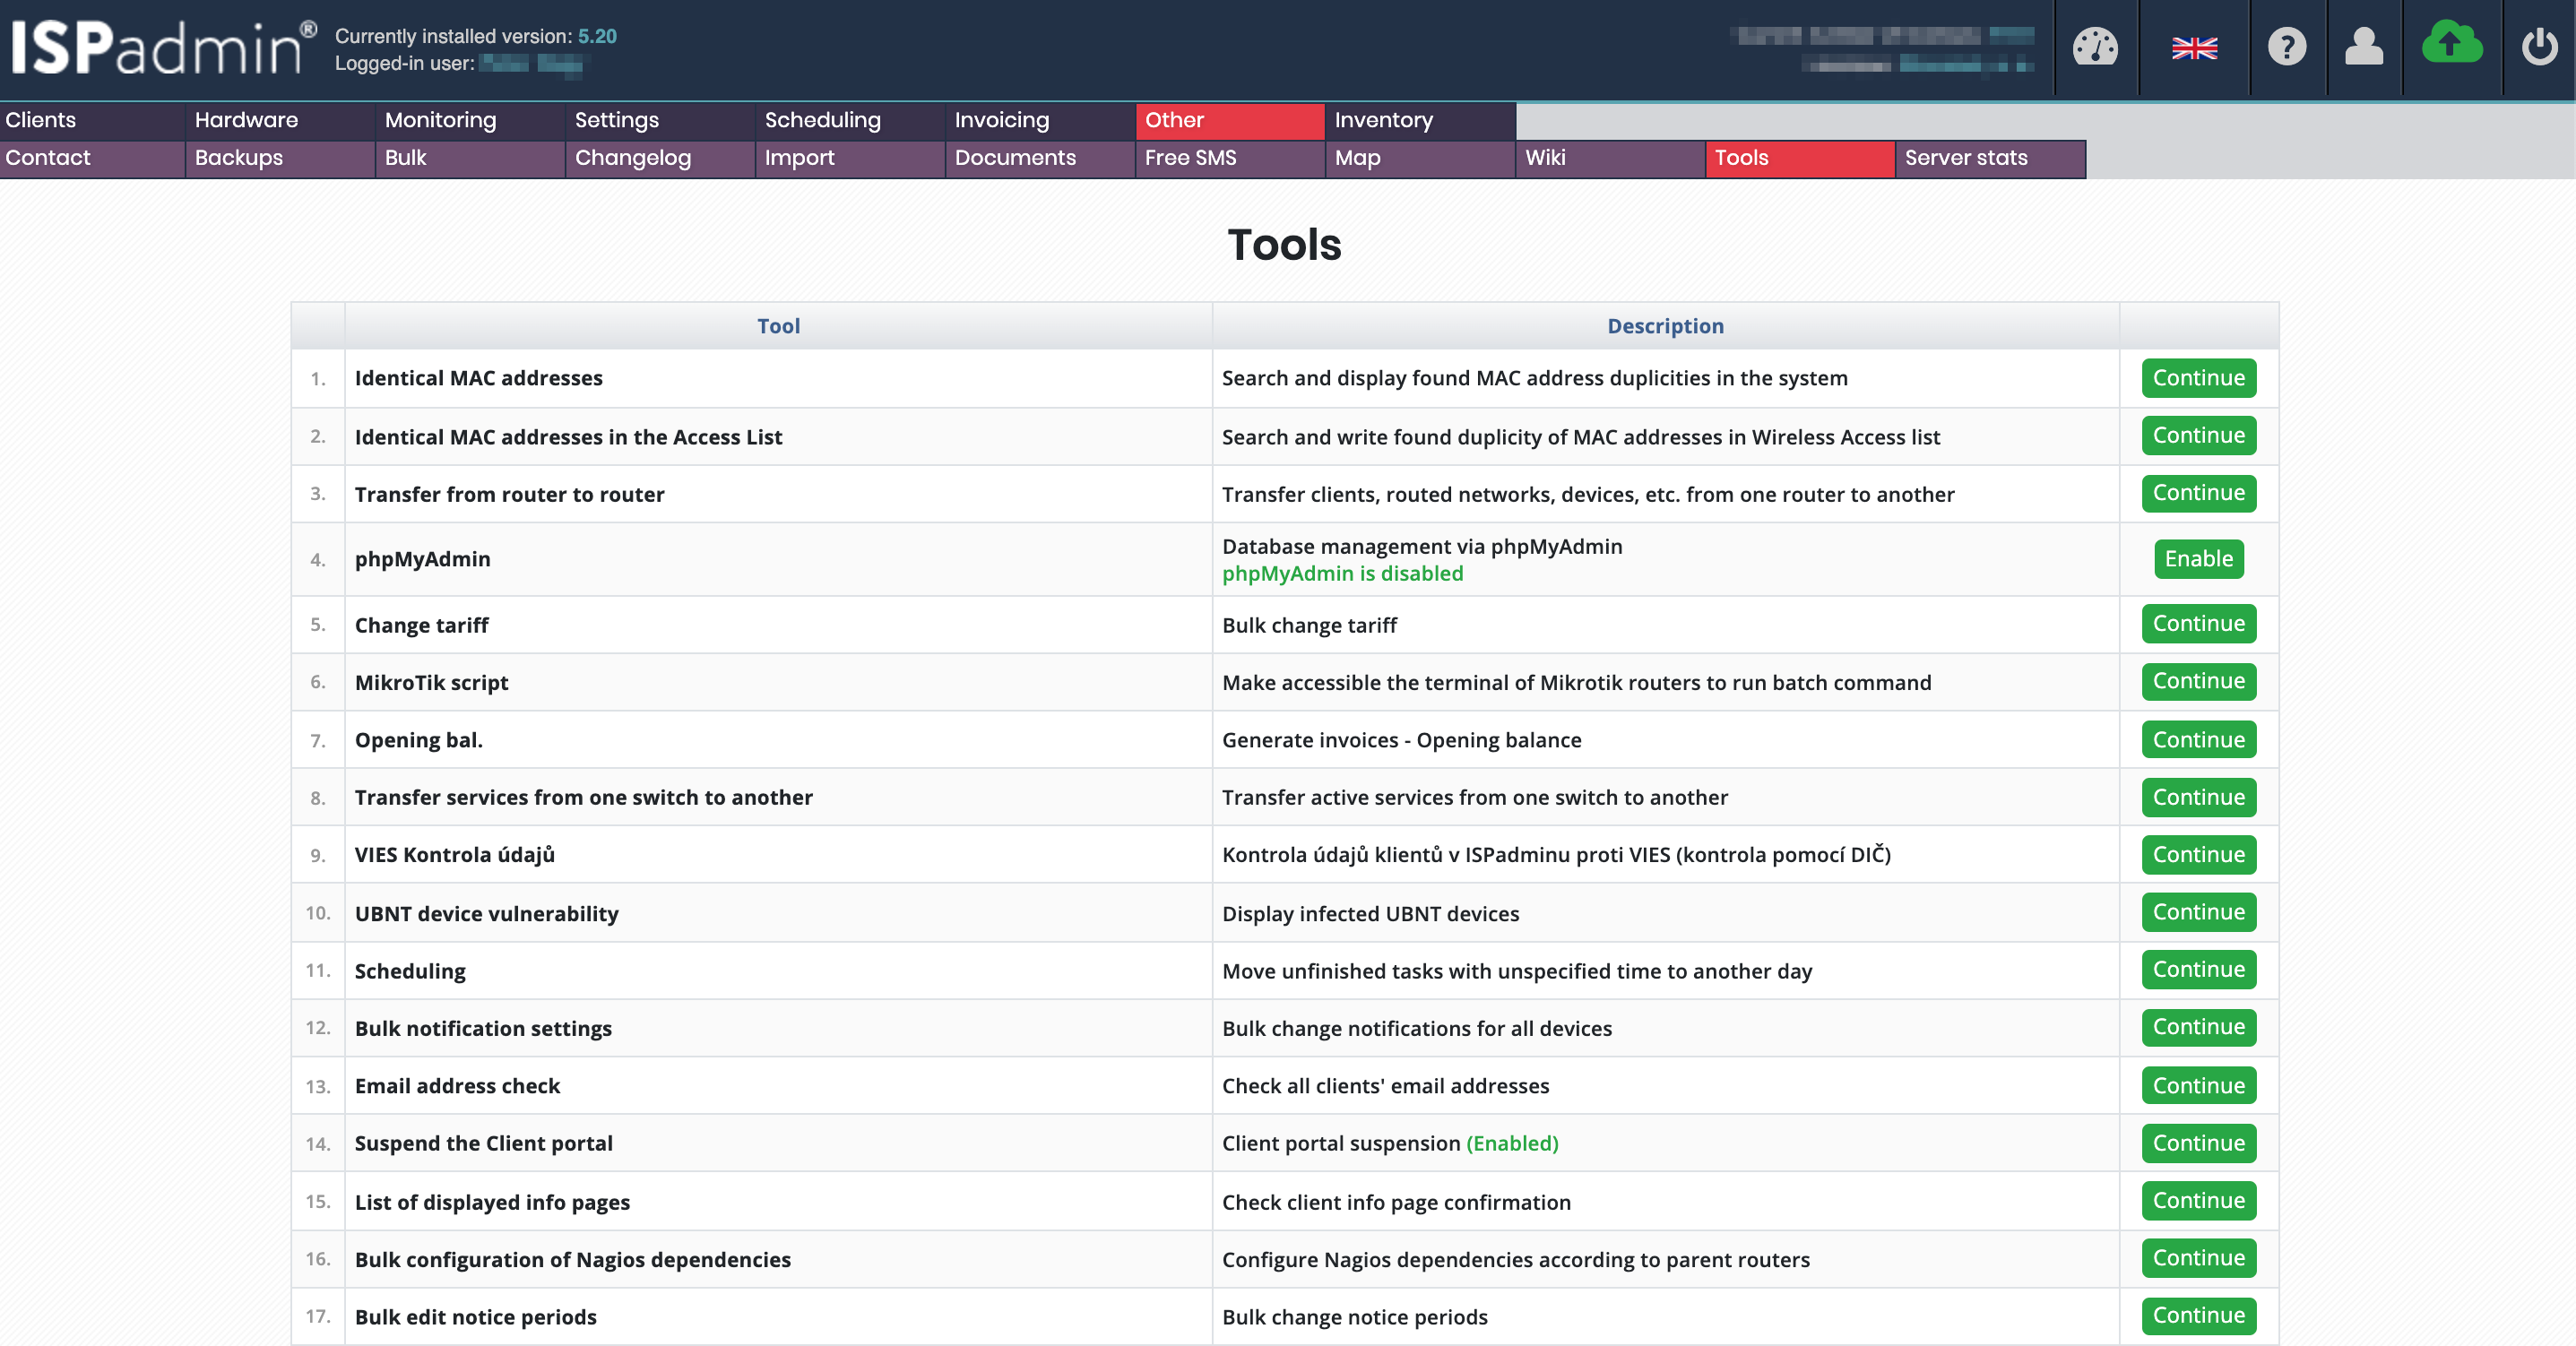2576x1346 pixels.
Task: Log out with the power icon
Action: tap(2539, 47)
